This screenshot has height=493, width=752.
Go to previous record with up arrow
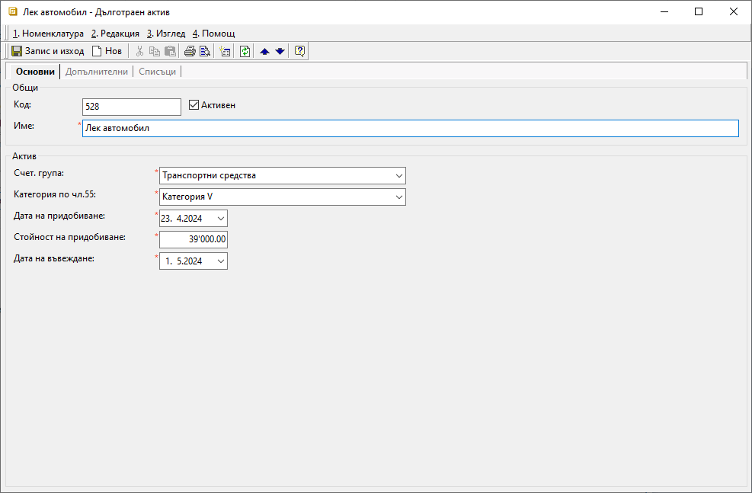coord(264,51)
